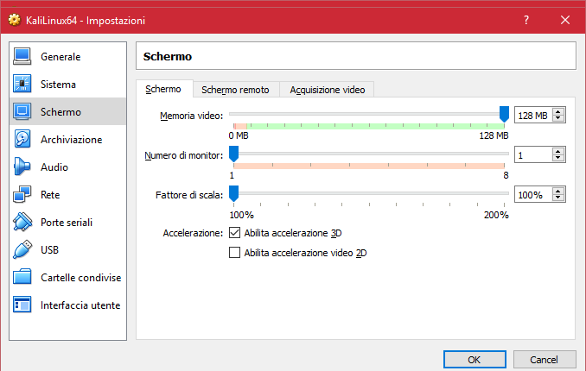Select the Cartelle condivise label in sidebar
This screenshot has width=586, height=371.
[81, 278]
